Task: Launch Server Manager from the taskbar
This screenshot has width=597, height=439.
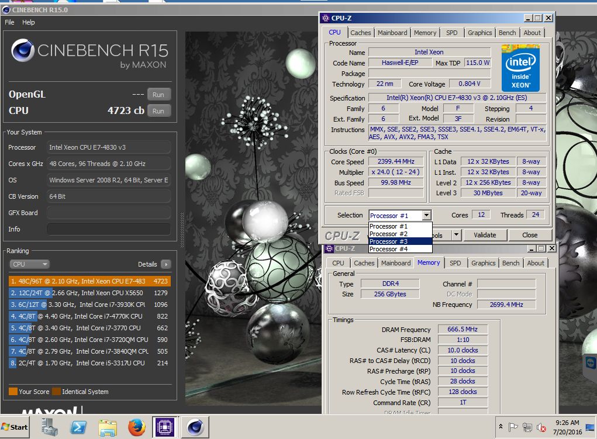Action: click(x=50, y=427)
